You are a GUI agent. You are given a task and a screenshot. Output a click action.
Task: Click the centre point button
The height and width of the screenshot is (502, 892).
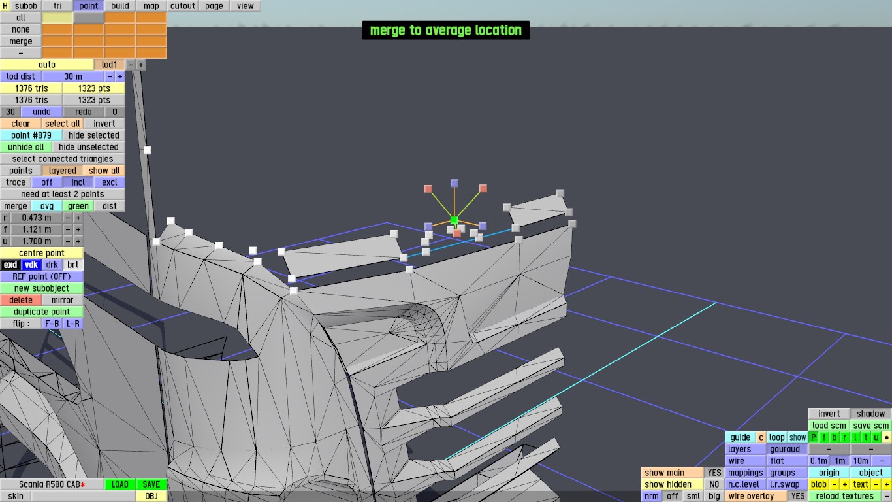(x=42, y=253)
